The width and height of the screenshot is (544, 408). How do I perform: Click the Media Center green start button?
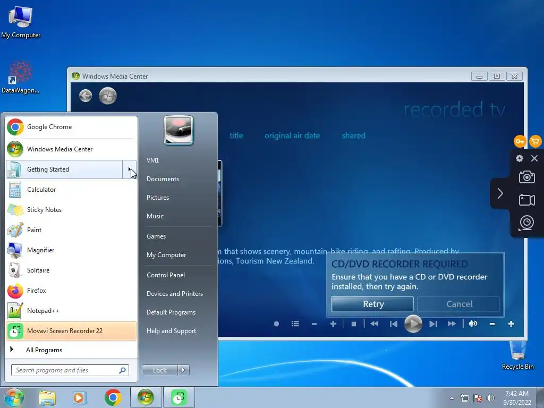(108, 96)
